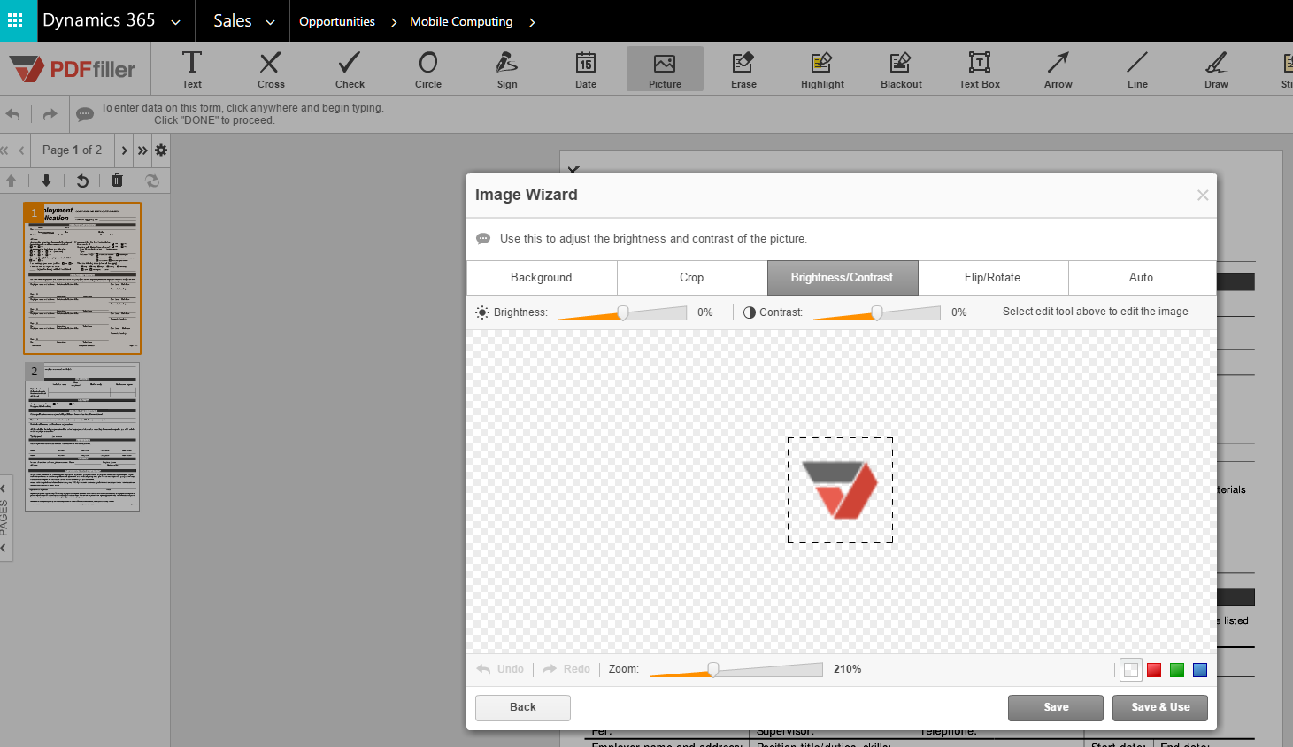Expand chevron after Mobile Computing breadcrumb
The height and width of the screenshot is (747, 1293).
[532, 22]
